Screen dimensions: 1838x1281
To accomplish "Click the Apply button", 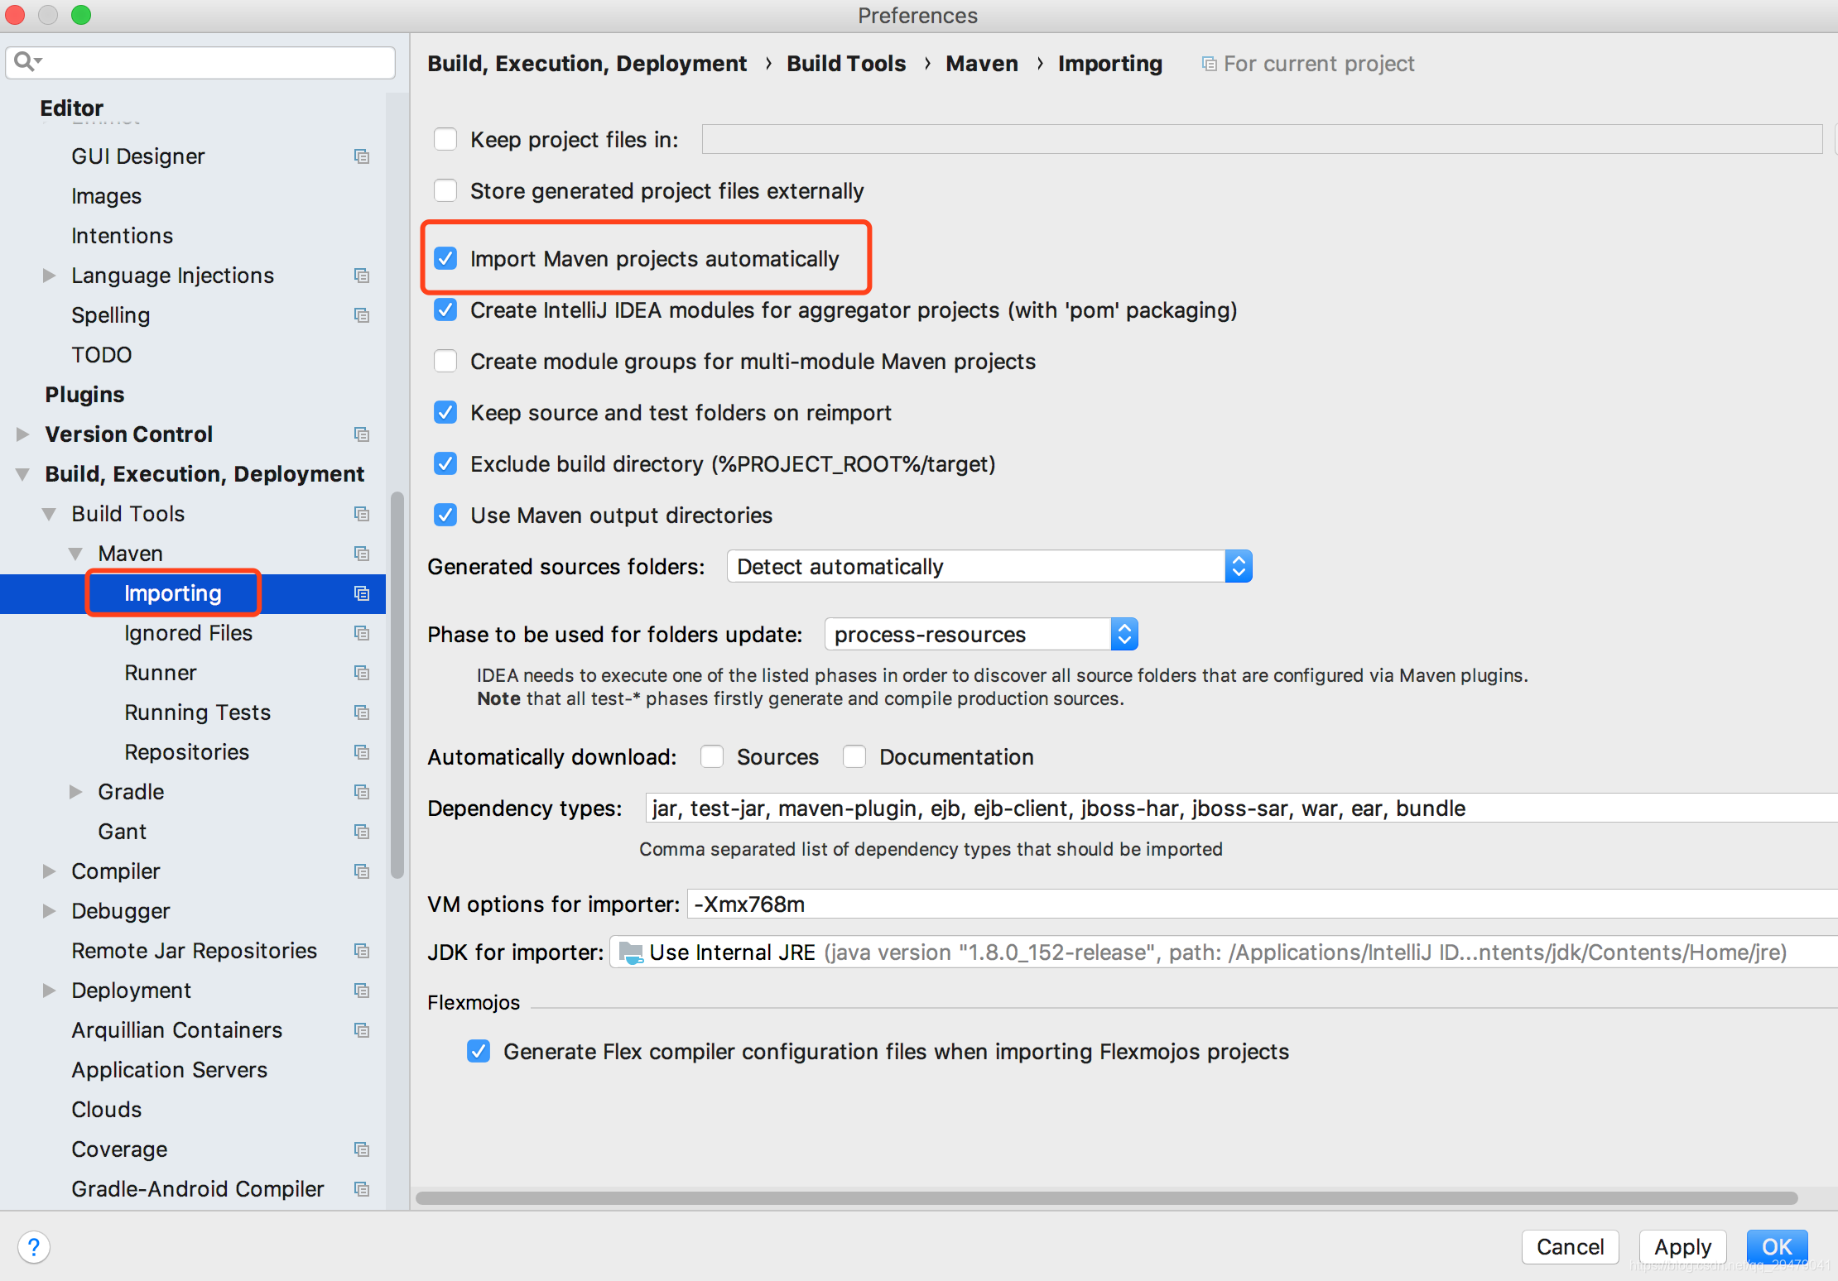I will [x=1682, y=1246].
